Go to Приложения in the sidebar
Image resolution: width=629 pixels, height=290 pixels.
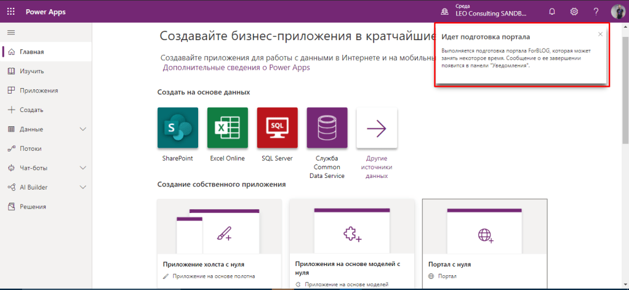pos(38,91)
